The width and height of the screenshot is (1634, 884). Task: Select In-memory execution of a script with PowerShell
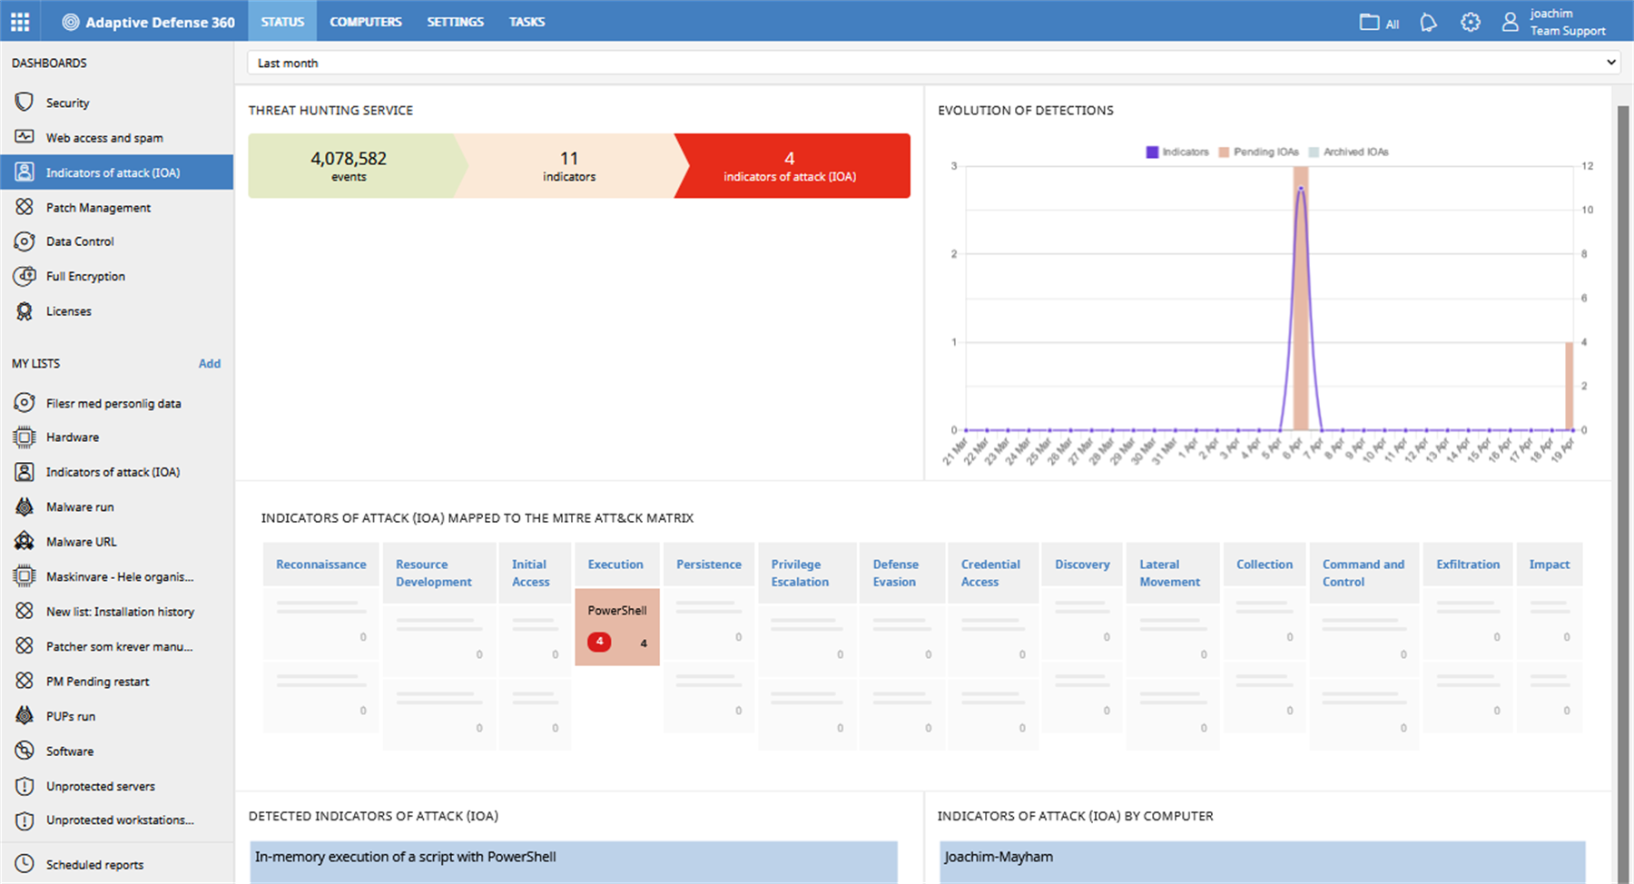(574, 861)
